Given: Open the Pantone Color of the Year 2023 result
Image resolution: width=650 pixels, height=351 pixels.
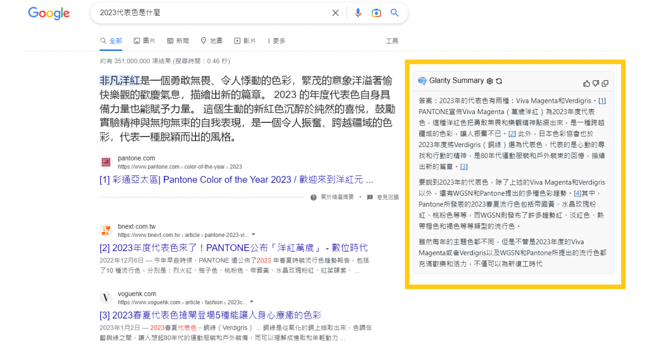Looking at the screenshot, I should [236, 180].
